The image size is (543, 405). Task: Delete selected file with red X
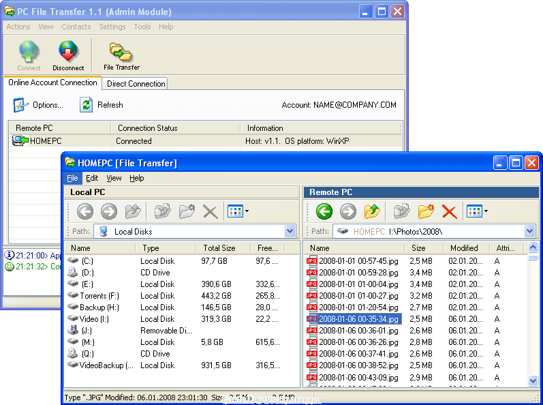[449, 211]
